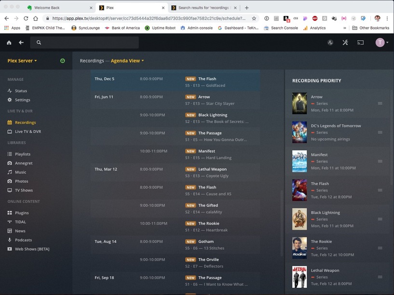
Task: Bookmark page with the star icon
Action: click(254, 18)
